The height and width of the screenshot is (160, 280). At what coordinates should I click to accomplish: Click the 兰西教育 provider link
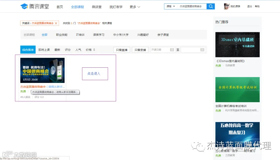click(230, 155)
